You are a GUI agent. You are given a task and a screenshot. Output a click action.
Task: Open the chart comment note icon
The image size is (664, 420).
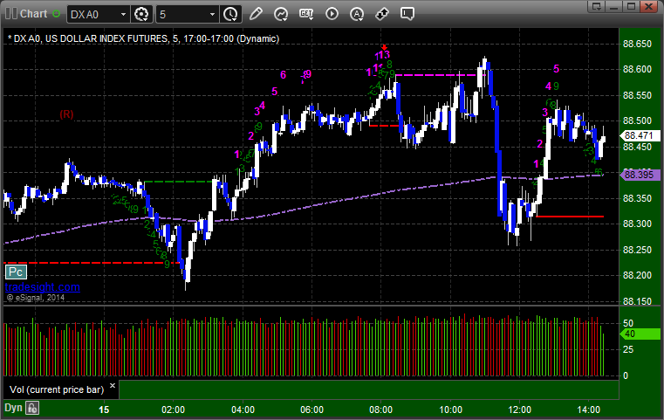point(407,14)
